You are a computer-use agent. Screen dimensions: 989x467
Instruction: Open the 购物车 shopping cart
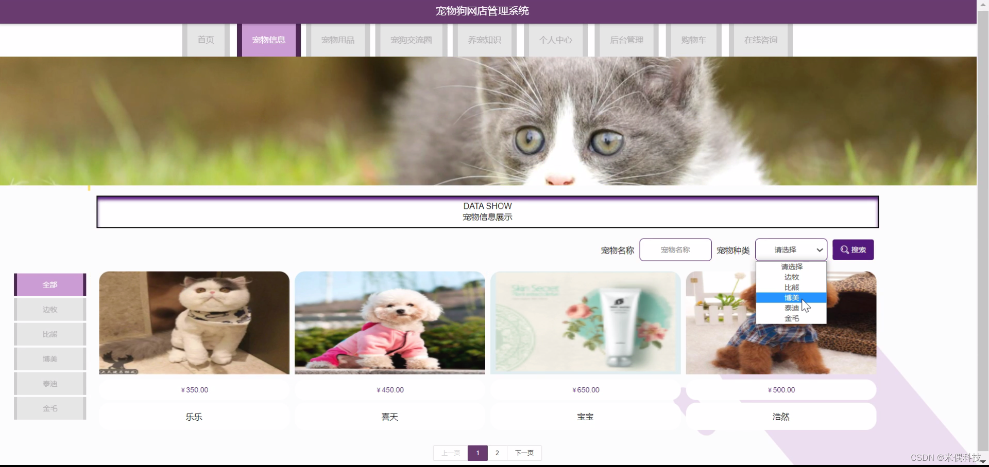tap(693, 40)
